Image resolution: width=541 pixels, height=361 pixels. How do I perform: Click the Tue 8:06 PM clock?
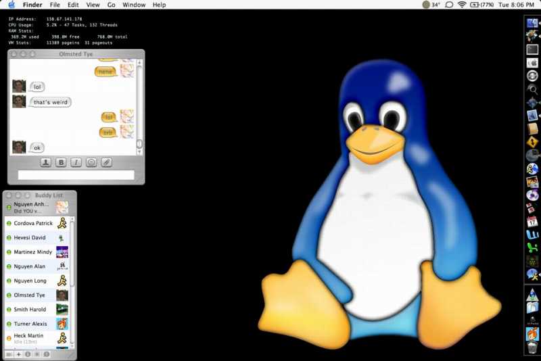tap(516, 5)
